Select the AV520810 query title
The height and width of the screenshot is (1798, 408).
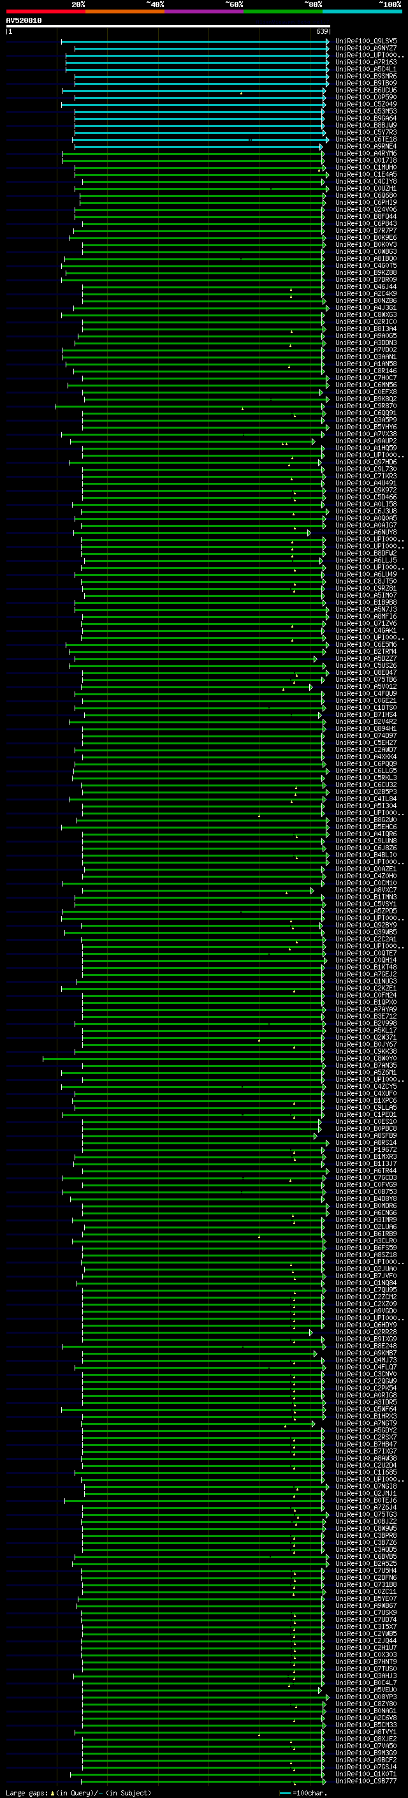tap(24, 21)
